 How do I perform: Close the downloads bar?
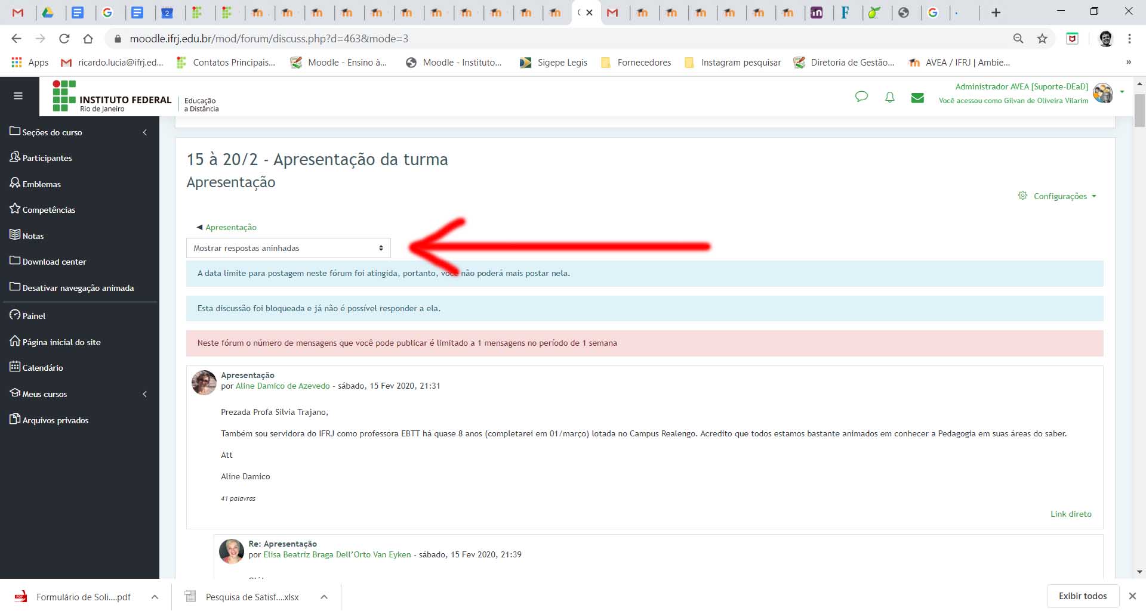pyautogui.click(x=1132, y=596)
